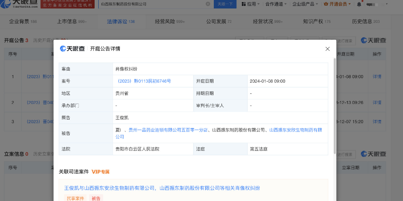Click the 民事案件 tag

[x=75, y=198]
